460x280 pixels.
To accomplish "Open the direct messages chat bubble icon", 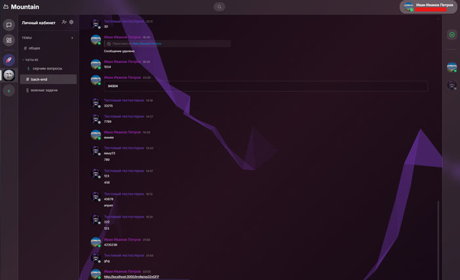I will pos(9,25).
